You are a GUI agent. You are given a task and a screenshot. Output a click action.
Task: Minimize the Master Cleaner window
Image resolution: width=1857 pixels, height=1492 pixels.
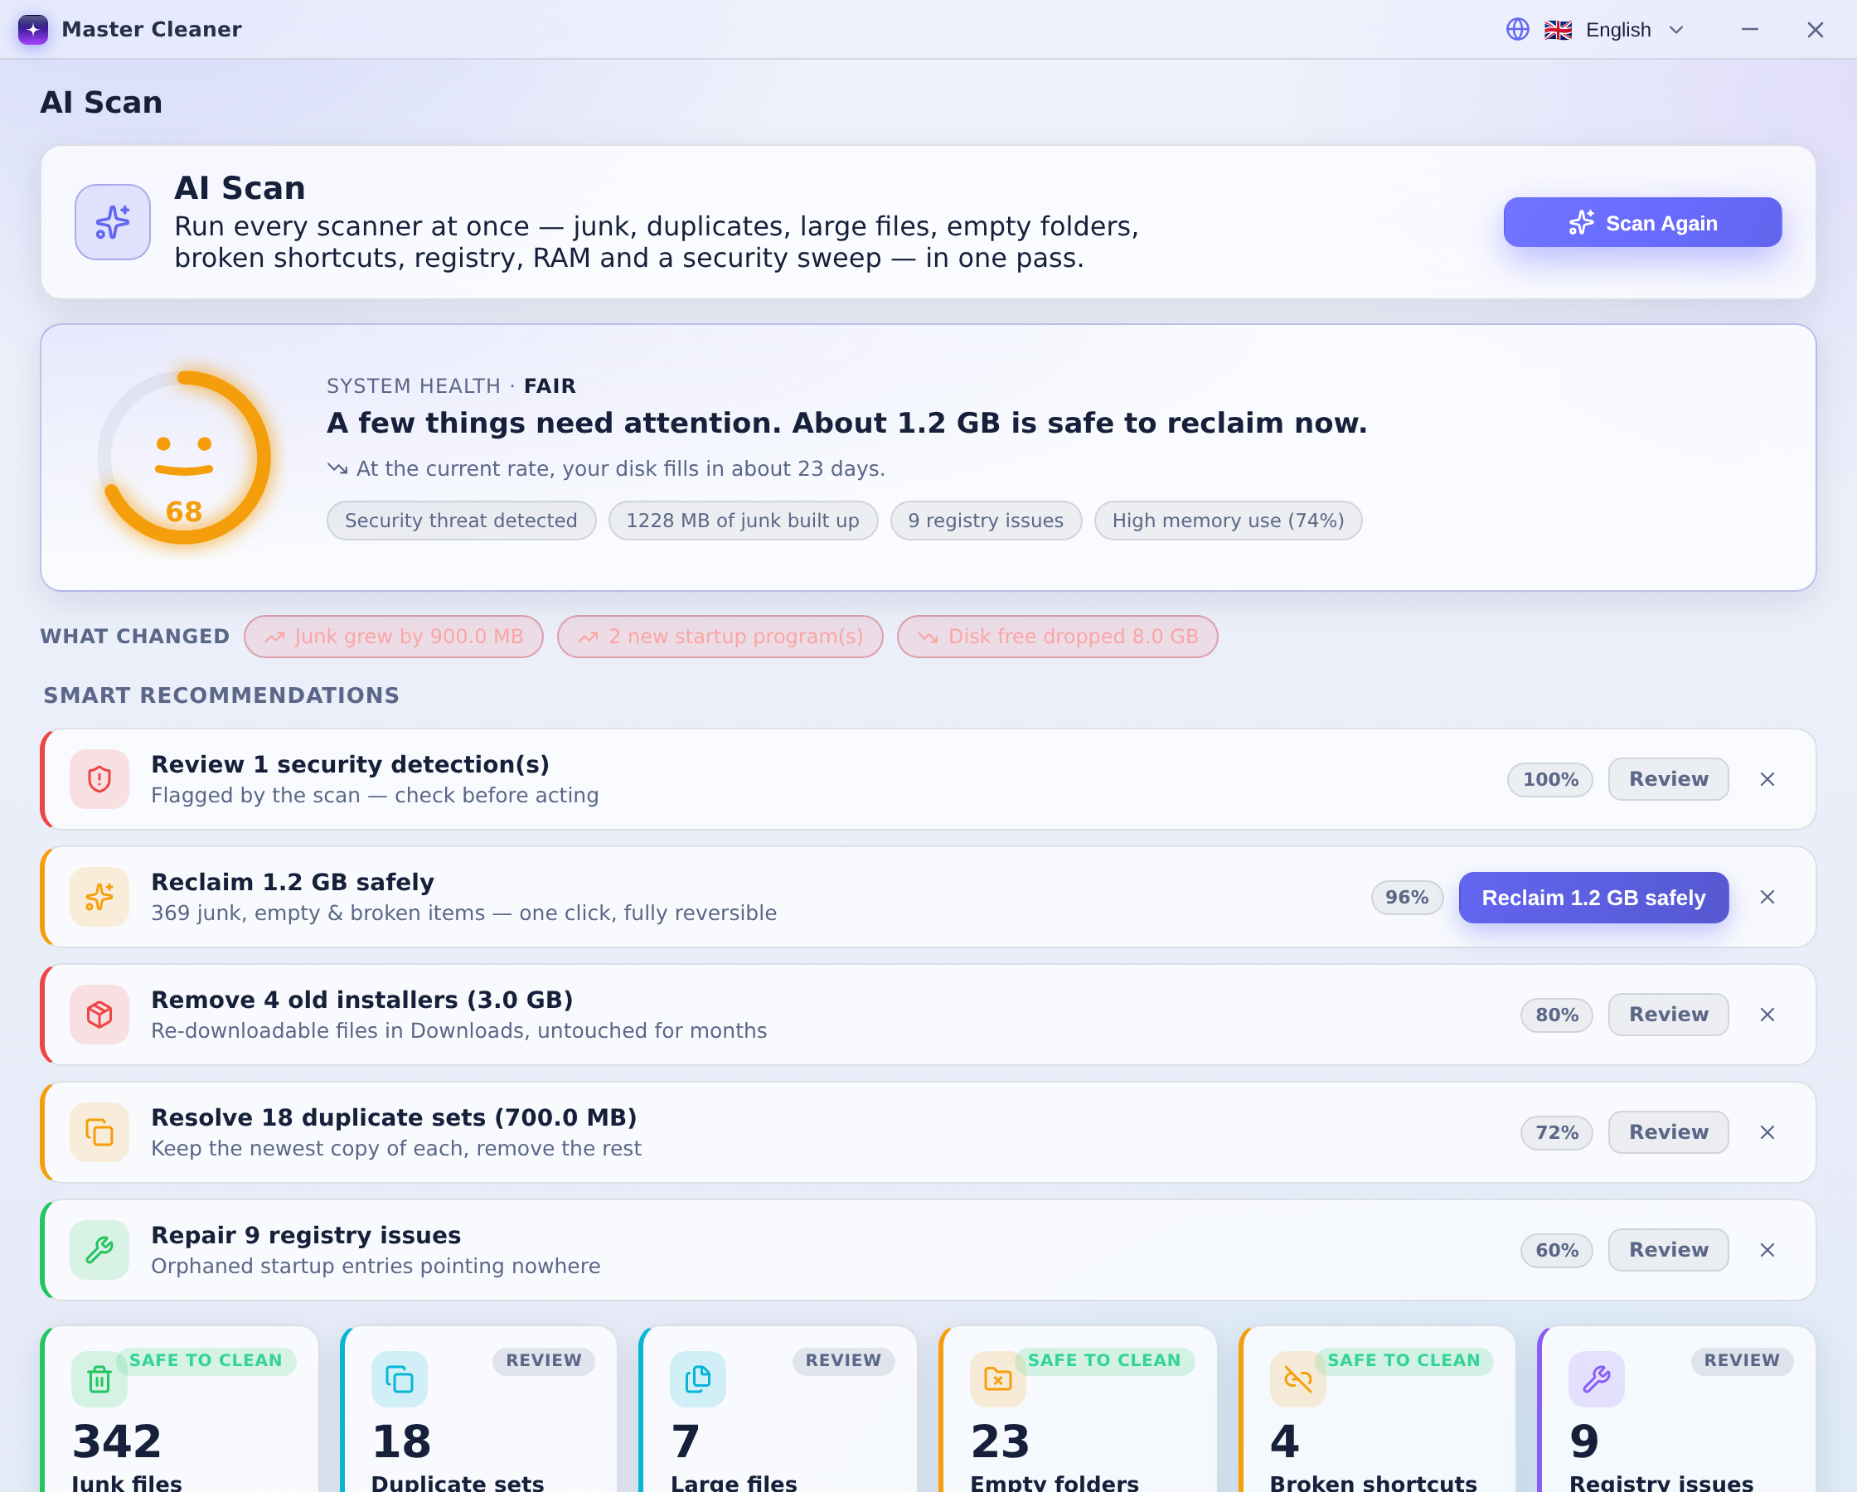coord(1750,30)
